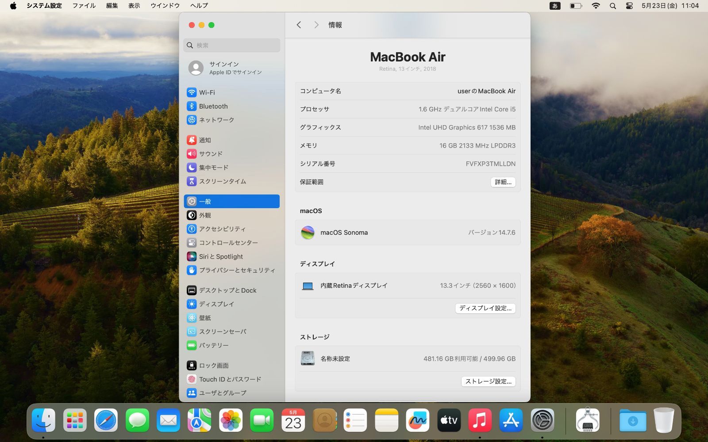The height and width of the screenshot is (442, 708).
Task: Open Freeform app in the Dock
Action: pos(418,420)
